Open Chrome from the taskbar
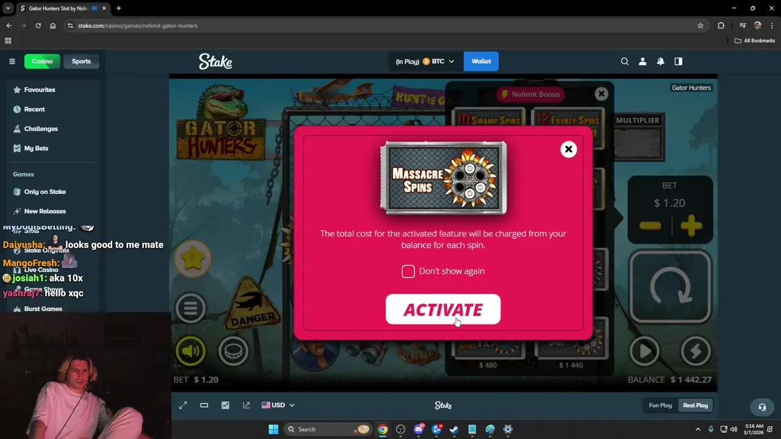The image size is (781, 439). pyautogui.click(x=383, y=429)
